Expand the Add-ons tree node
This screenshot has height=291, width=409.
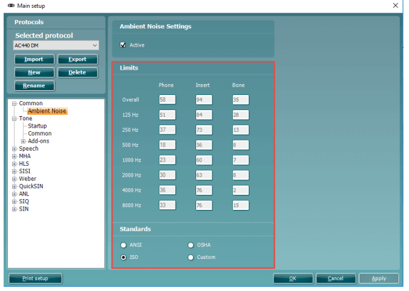(23, 142)
